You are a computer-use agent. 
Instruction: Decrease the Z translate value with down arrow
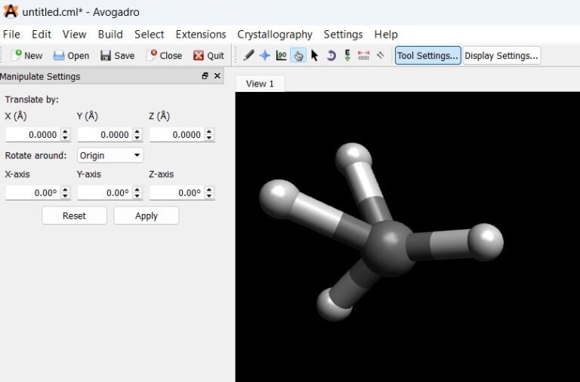coord(209,138)
